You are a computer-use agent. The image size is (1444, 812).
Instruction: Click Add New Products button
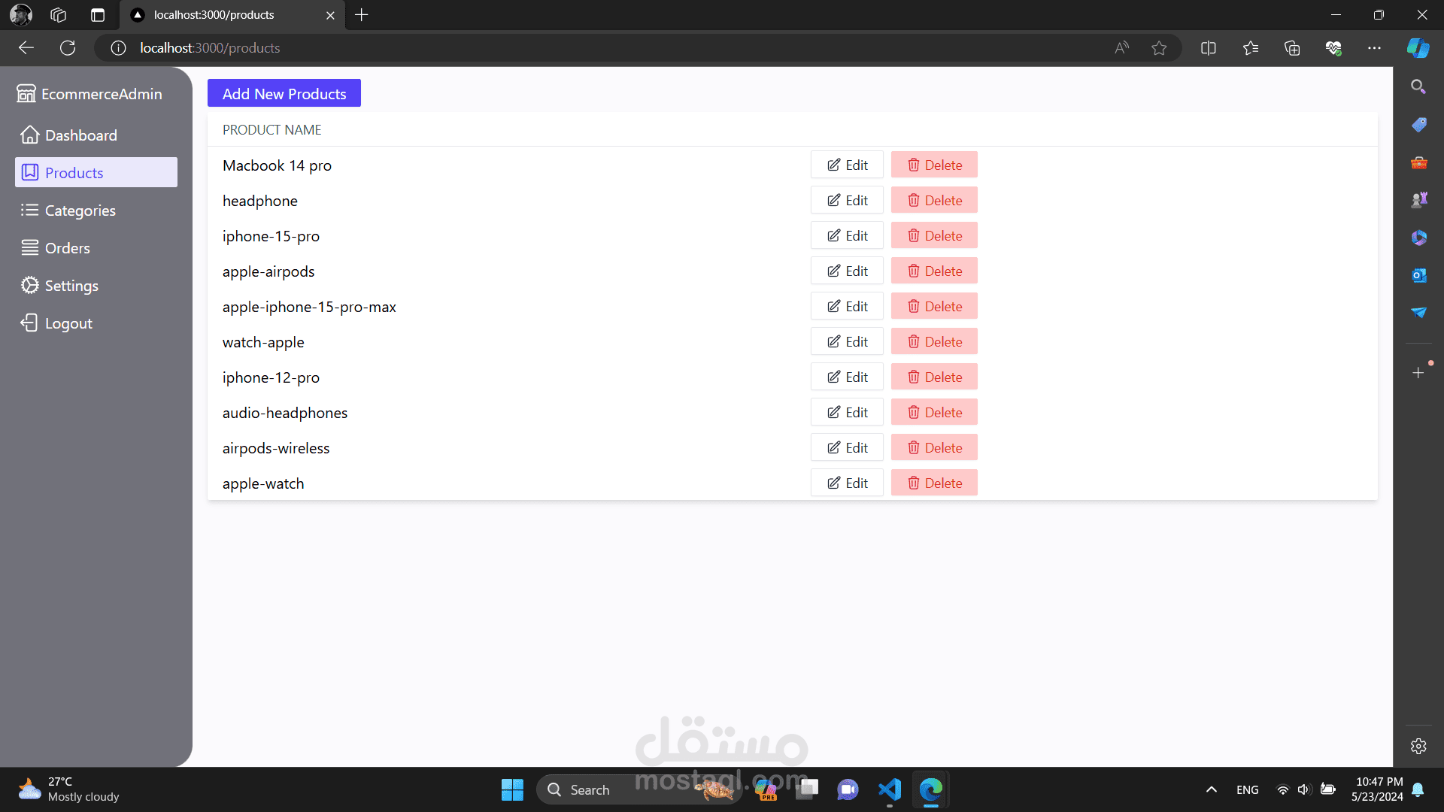284,94
